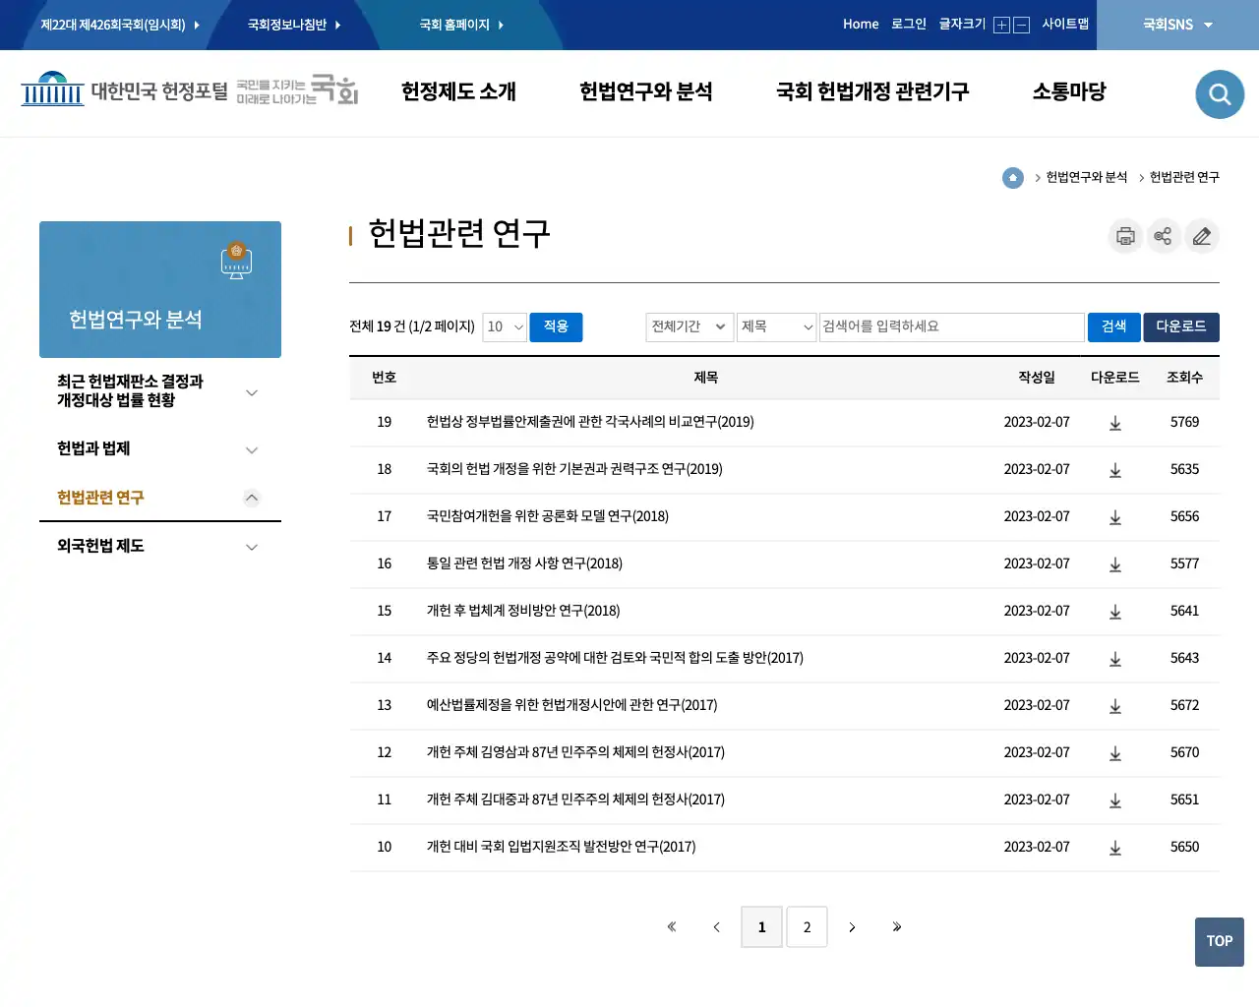The width and height of the screenshot is (1259, 1007).
Task: Open 예산법률제정을 위한 헌법개정시안에 관한 연구(2017)
Action: click(x=571, y=705)
